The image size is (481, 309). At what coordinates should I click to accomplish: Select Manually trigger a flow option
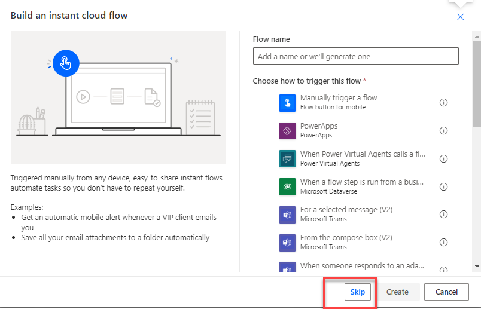363,103
